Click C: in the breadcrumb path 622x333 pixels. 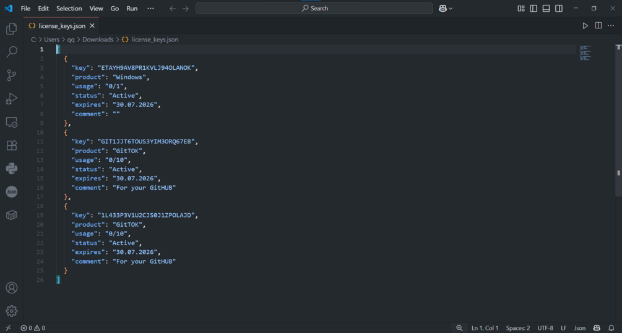(33, 40)
